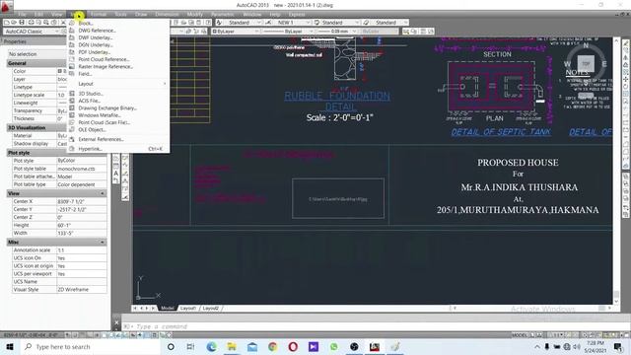The height and width of the screenshot is (355, 631).
Task: Open the ByLayer color control dropdown
Action: coord(256,31)
